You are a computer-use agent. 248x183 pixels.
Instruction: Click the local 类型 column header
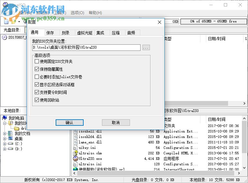coord(182,119)
